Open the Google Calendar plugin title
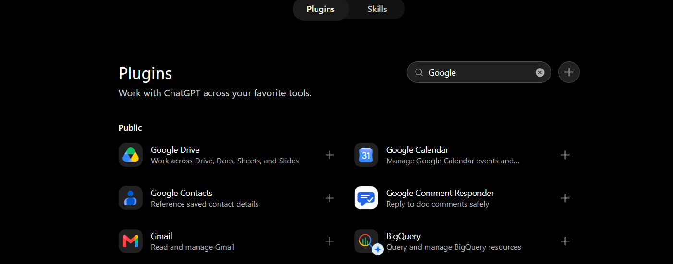Image resolution: width=673 pixels, height=264 pixels. coord(417,150)
